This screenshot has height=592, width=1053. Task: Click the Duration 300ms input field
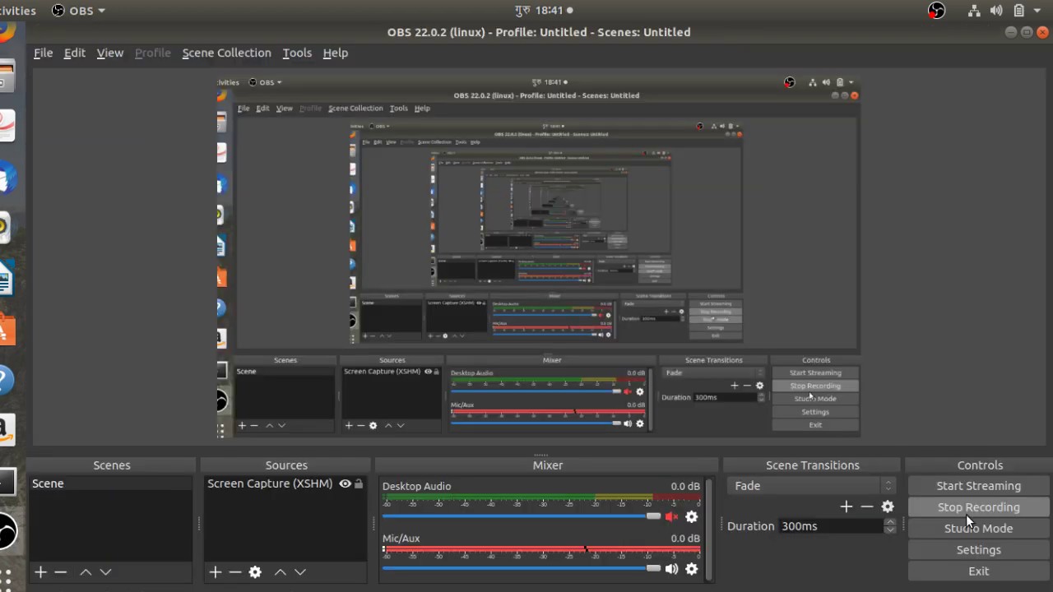coord(830,526)
